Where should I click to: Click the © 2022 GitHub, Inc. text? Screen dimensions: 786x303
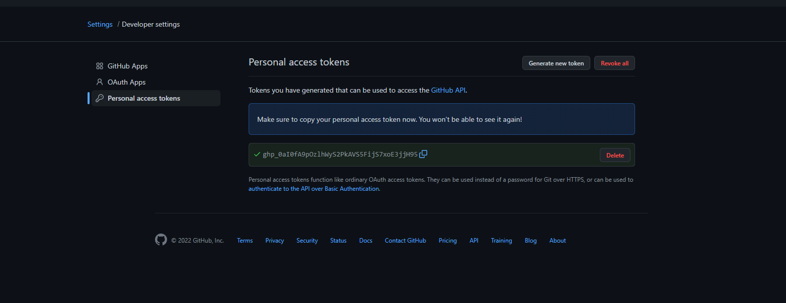pyautogui.click(x=198, y=241)
